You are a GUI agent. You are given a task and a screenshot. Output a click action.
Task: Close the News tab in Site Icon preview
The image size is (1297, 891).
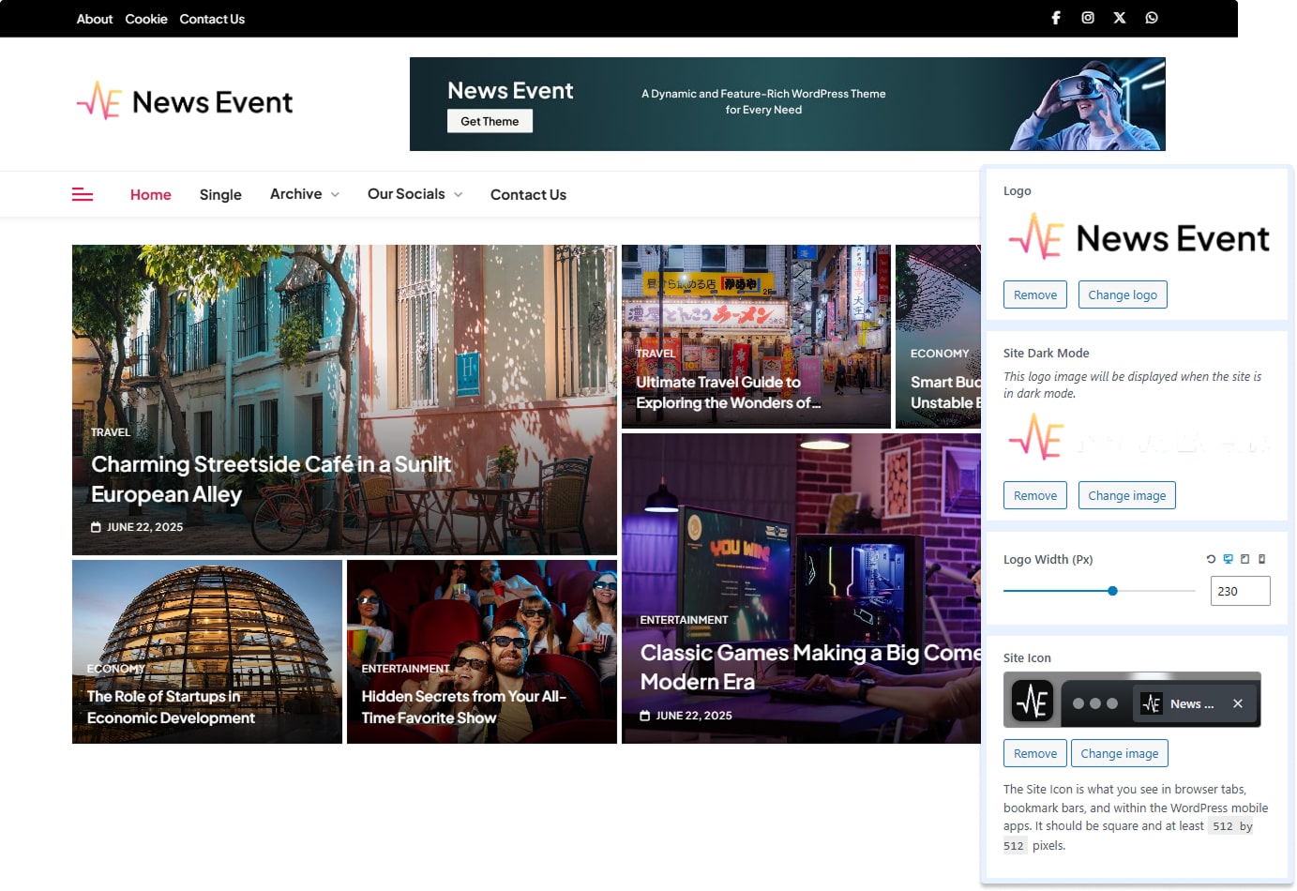[x=1238, y=703]
